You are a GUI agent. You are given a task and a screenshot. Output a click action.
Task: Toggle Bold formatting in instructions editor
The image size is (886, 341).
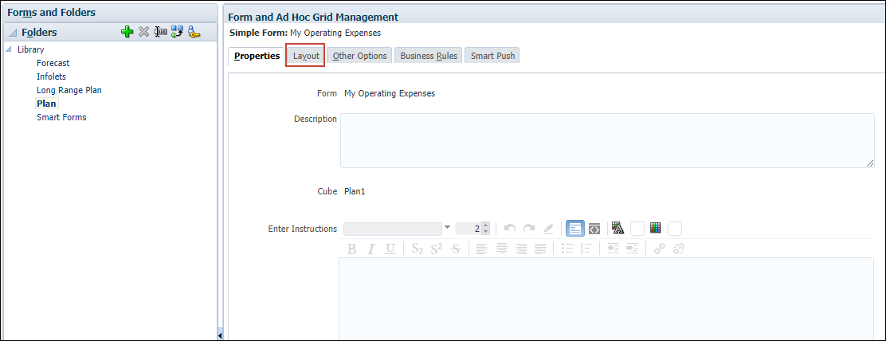point(351,249)
